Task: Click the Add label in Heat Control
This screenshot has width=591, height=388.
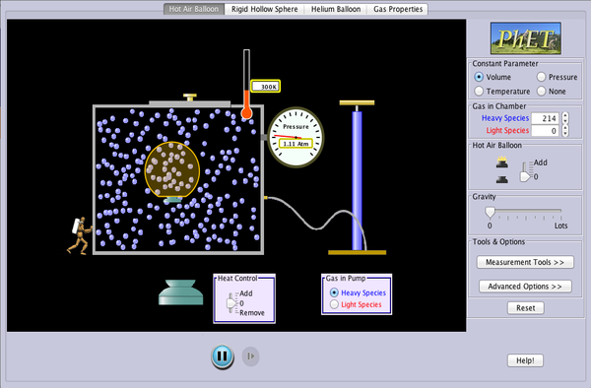Action: pyautogui.click(x=246, y=293)
